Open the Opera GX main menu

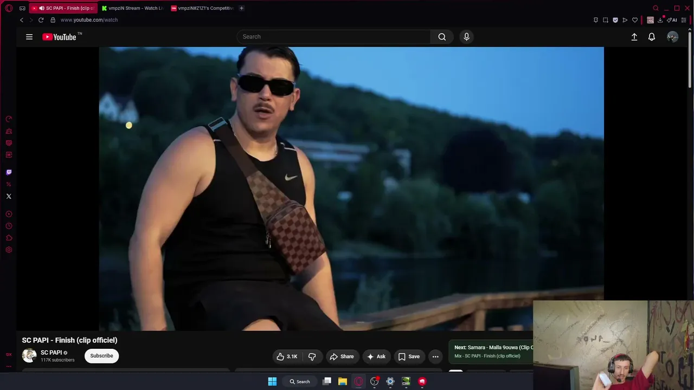pos(9,8)
